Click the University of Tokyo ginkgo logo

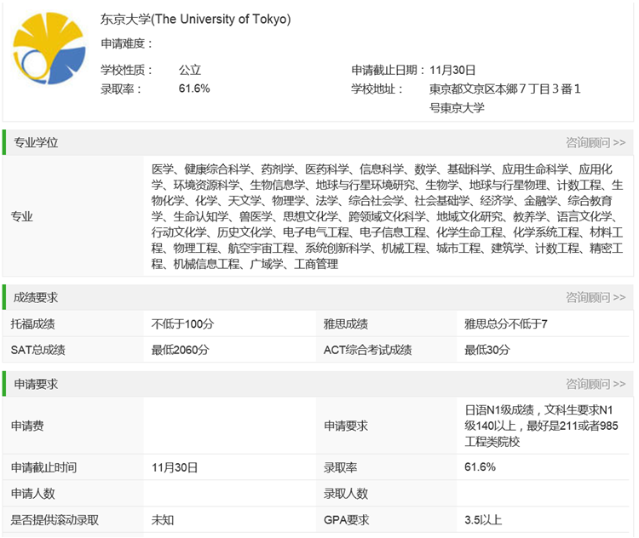(49, 48)
